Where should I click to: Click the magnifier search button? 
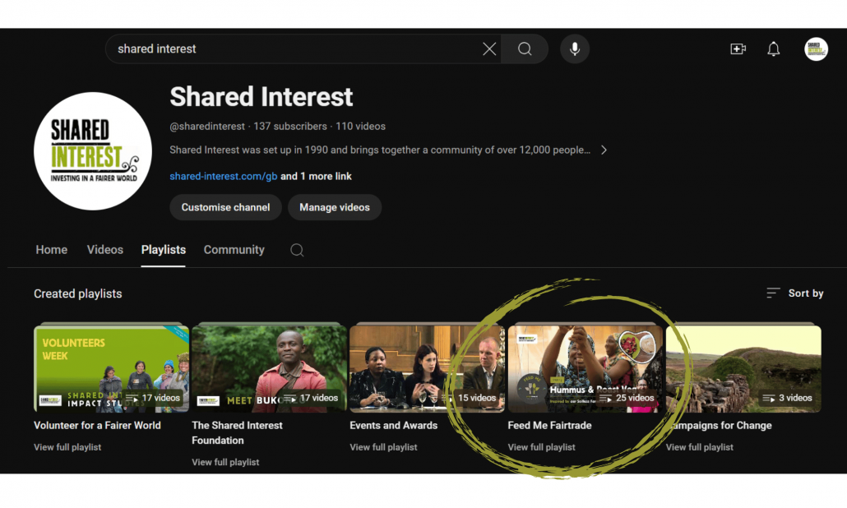click(x=525, y=49)
